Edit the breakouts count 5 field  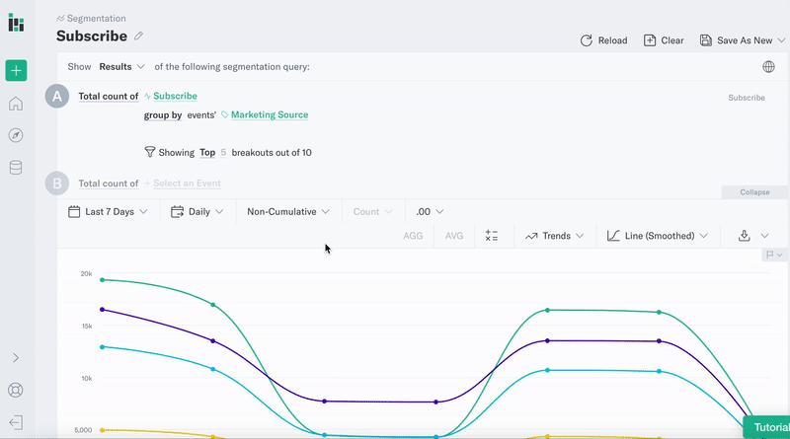pyautogui.click(x=223, y=153)
